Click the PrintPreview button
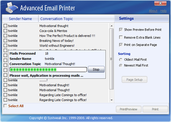Image resolution: width=171 pixels, height=122 pixels. pyautogui.click(x=129, y=109)
